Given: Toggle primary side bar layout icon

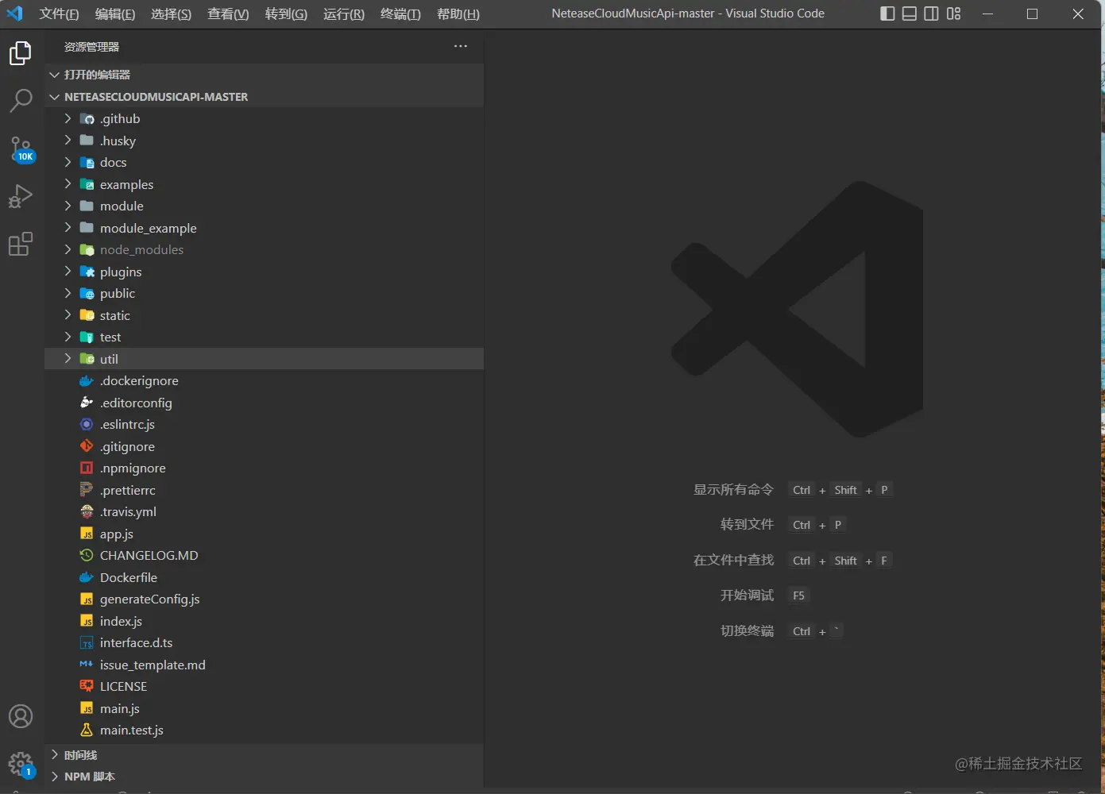Looking at the screenshot, I should point(888,13).
